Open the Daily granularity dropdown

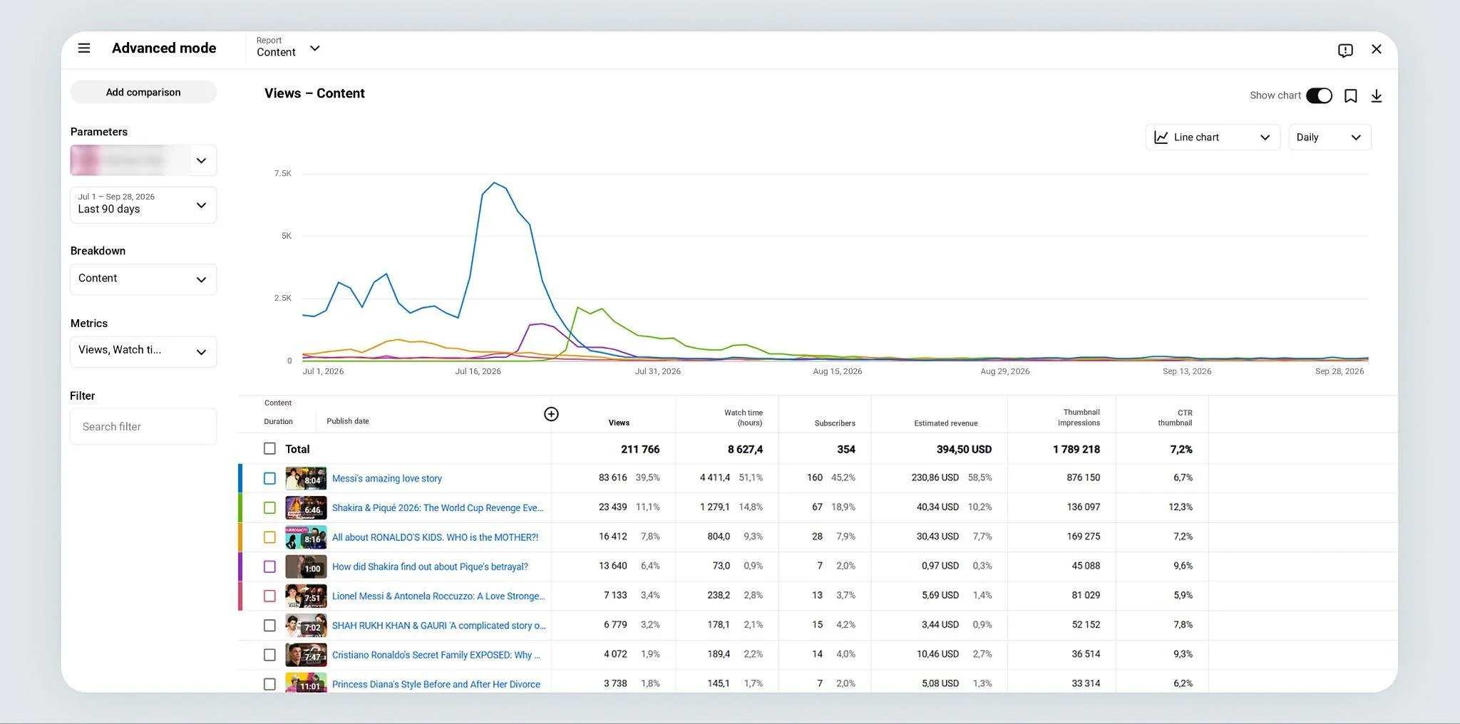pyautogui.click(x=1330, y=137)
